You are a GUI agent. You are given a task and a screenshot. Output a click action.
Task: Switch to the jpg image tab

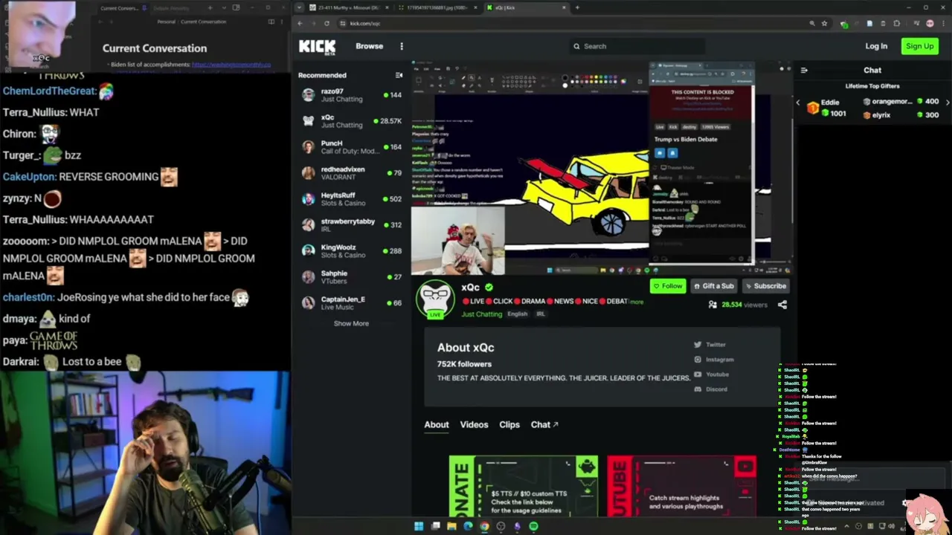(x=437, y=7)
